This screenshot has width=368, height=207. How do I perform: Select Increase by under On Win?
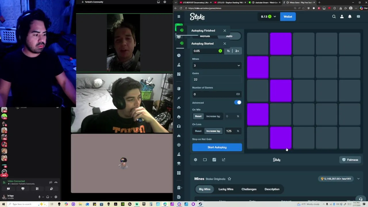[x=213, y=116]
